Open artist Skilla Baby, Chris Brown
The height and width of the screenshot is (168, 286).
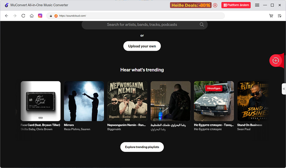[36, 129]
